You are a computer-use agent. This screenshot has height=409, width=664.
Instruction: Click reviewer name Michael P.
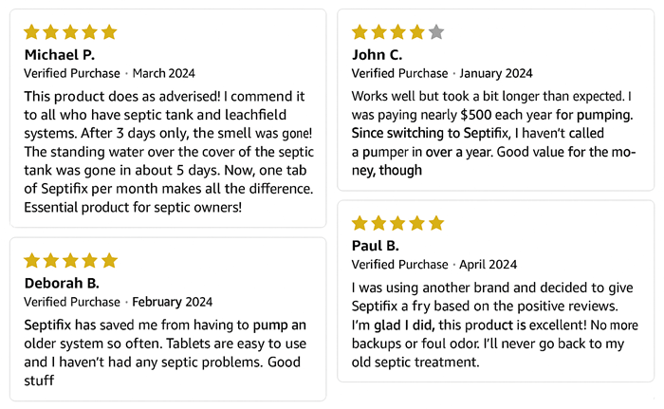59,54
